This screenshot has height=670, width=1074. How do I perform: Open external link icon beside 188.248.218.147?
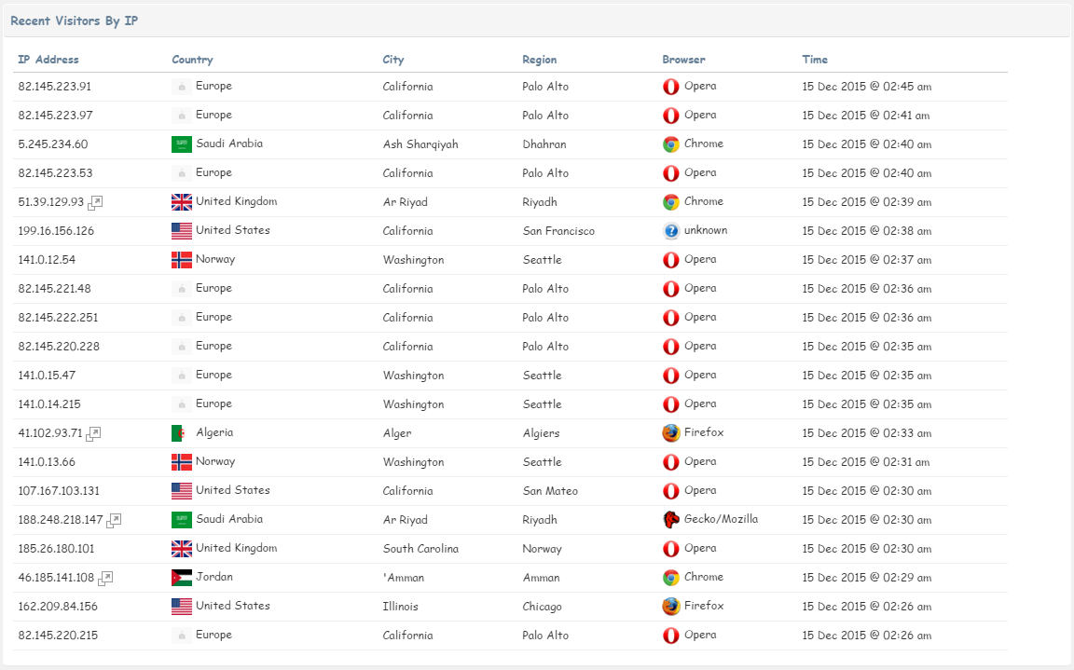(x=115, y=520)
